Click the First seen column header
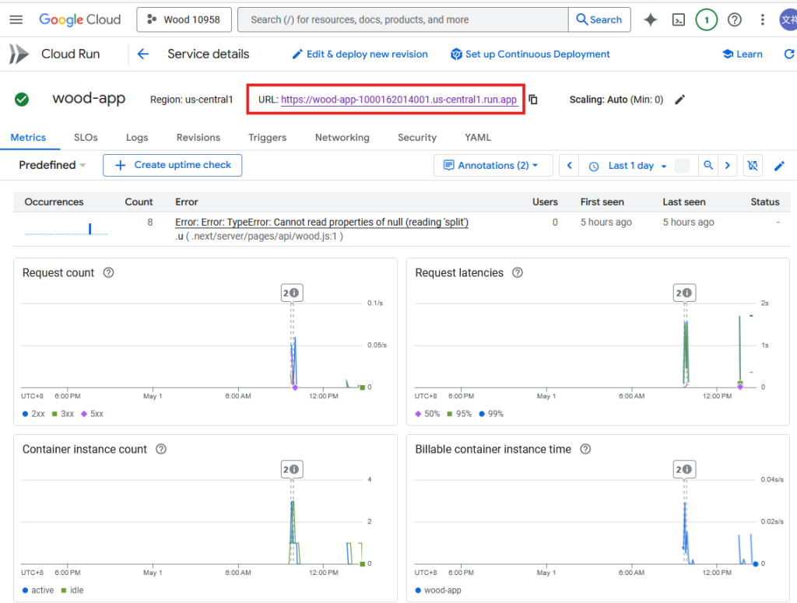The width and height of the screenshot is (797, 603). pyautogui.click(x=602, y=202)
